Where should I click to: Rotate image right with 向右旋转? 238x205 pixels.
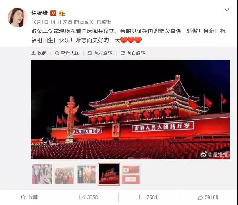pyautogui.click(x=133, y=53)
